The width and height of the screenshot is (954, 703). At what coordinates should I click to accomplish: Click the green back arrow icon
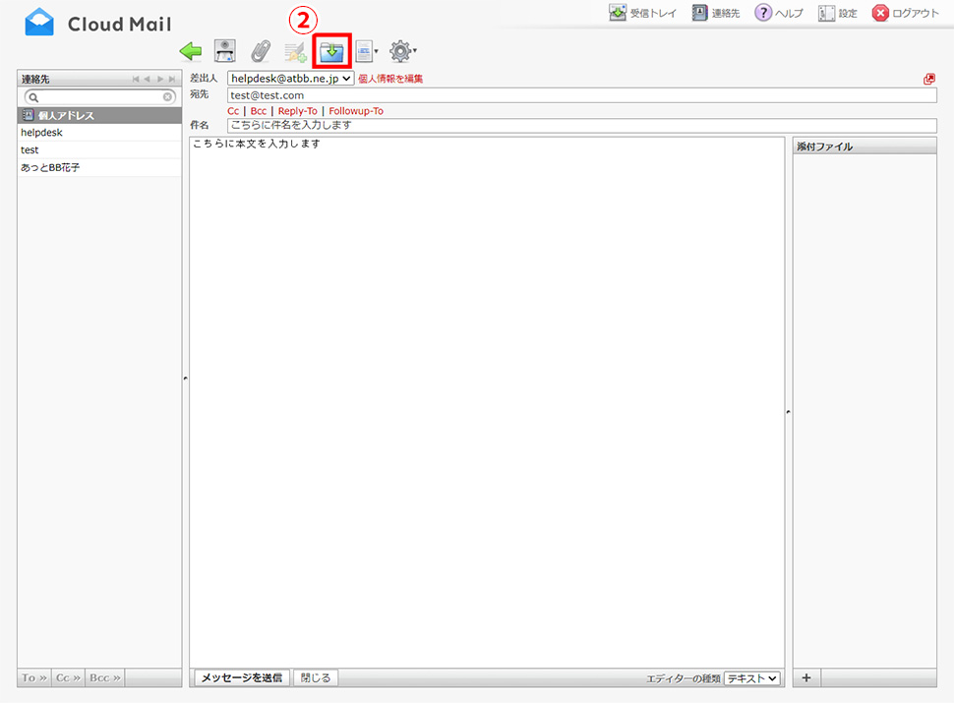click(191, 51)
